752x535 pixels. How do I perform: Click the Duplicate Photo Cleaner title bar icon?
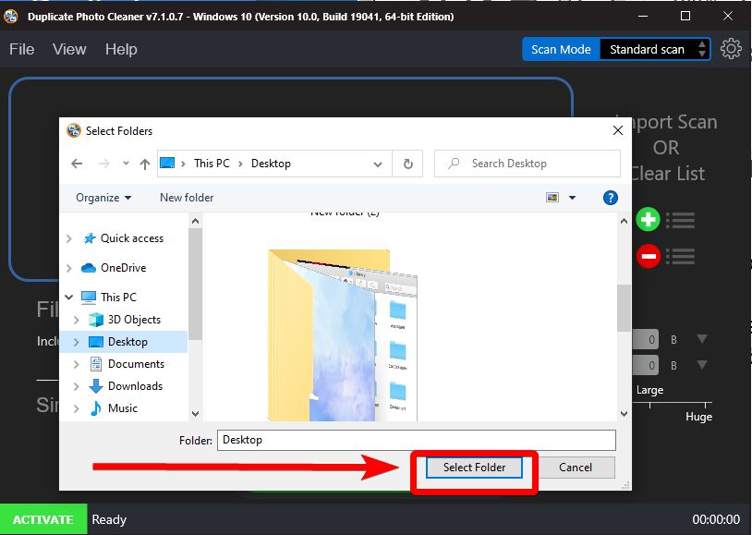coord(10,17)
